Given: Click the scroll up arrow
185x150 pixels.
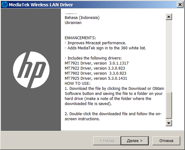Looking at the screenshot, I should [169, 17].
